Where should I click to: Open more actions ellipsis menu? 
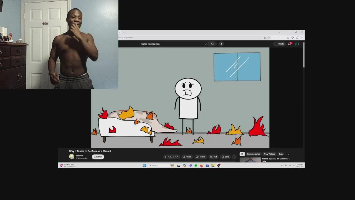coord(234,157)
